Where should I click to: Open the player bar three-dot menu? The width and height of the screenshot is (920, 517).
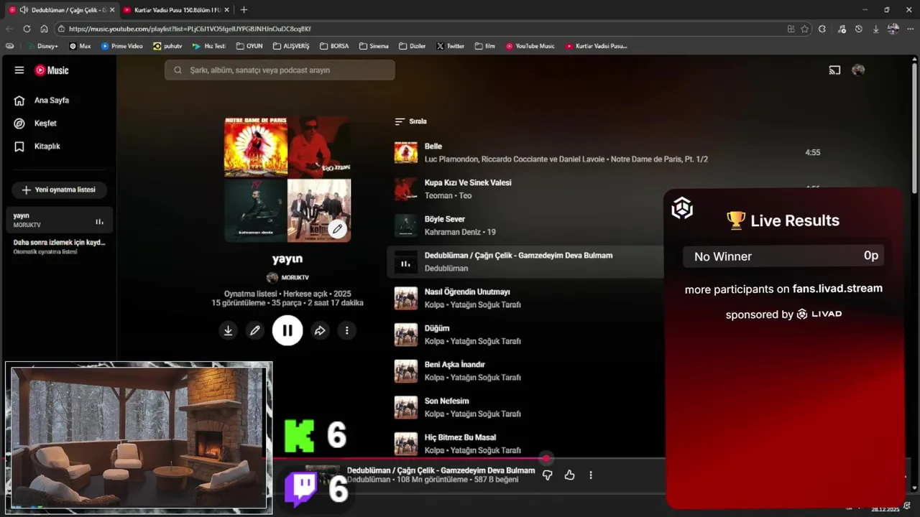click(x=591, y=475)
